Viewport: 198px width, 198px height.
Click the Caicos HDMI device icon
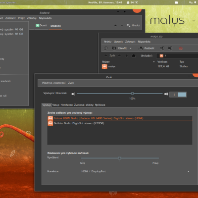click(50, 118)
